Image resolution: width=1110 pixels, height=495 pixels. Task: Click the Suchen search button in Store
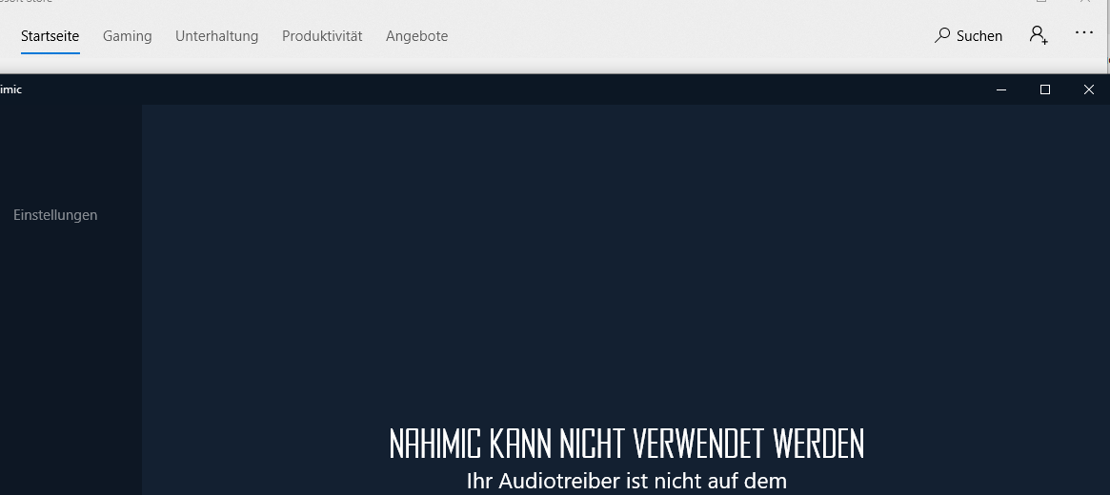tap(968, 35)
